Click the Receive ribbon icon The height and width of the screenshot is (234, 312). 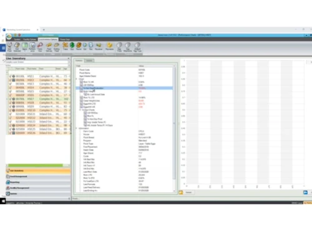pos(99,46)
